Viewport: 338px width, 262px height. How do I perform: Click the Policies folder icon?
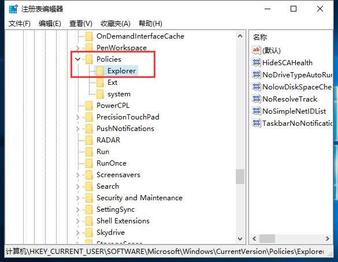point(89,59)
